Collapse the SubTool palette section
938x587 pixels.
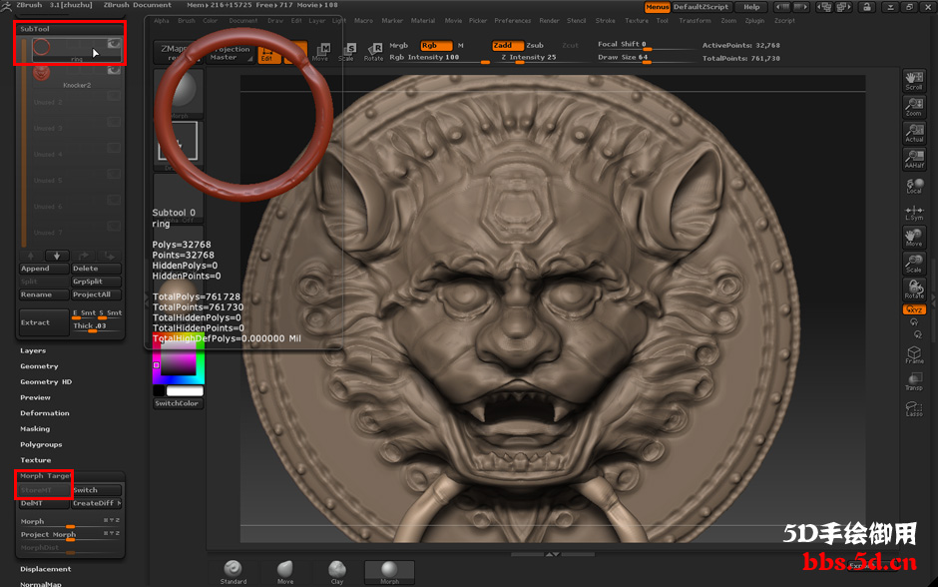point(35,29)
